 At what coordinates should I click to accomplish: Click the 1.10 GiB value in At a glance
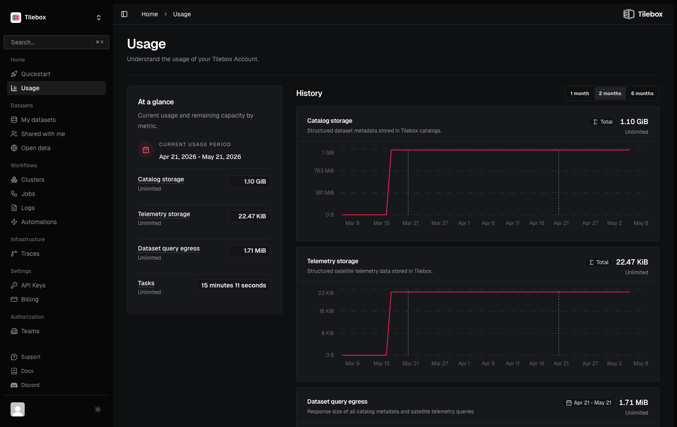tap(250, 182)
